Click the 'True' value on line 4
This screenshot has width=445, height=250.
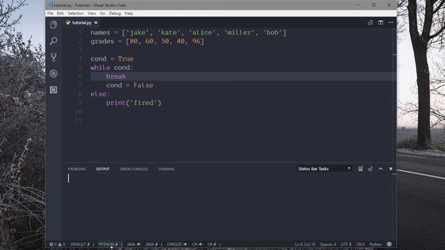tap(126, 58)
